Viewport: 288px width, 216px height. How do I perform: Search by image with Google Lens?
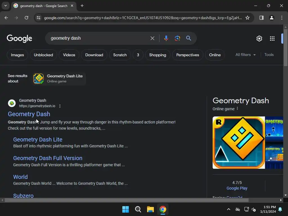[x=177, y=38]
